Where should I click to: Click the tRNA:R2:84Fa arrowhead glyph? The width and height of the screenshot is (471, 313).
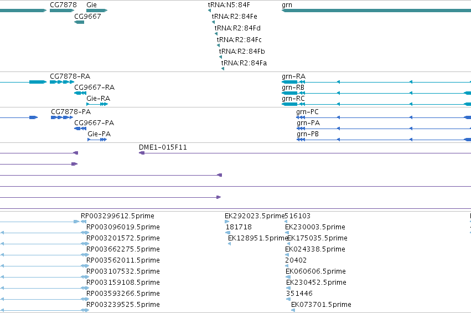coord(222,69)
